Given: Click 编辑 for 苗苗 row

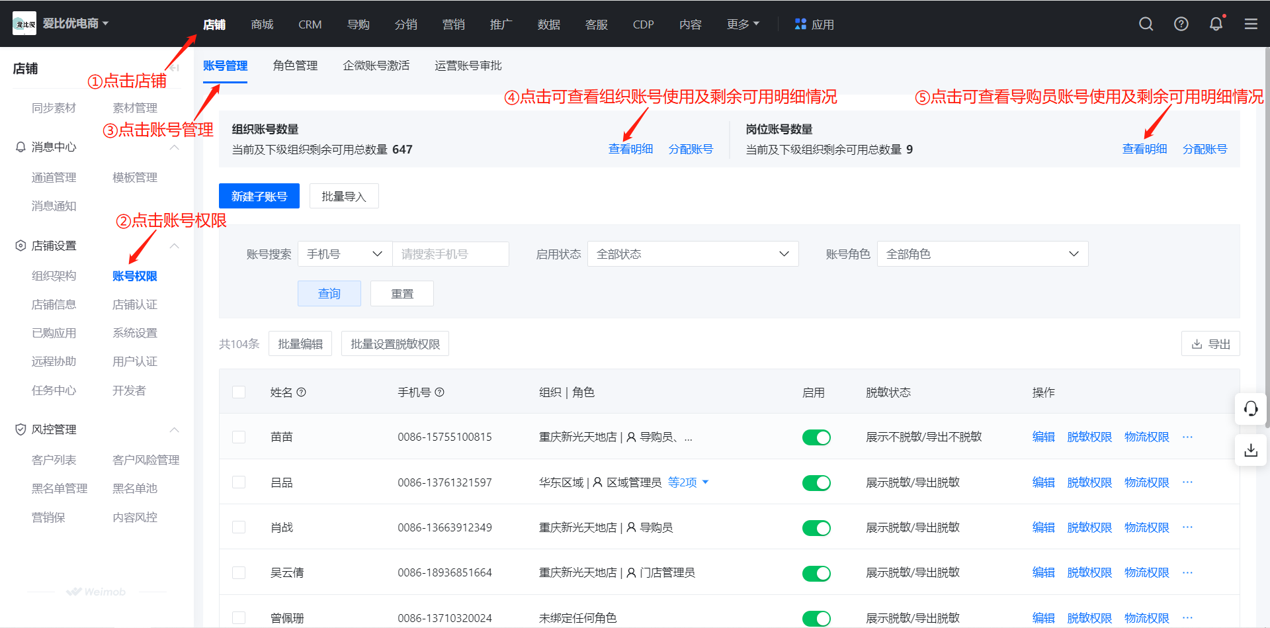Looking at the screenshot, I should pyautogui.click(x=1043, y=437).
